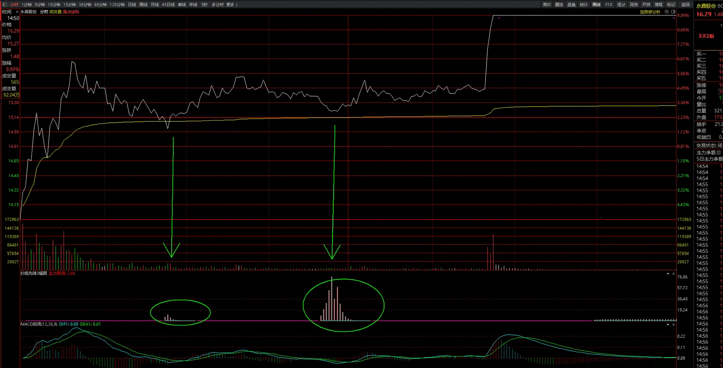Screen dimensions: 723x368
Task: Switch to 60分钟 period
Action: click(x=101, y=5)
